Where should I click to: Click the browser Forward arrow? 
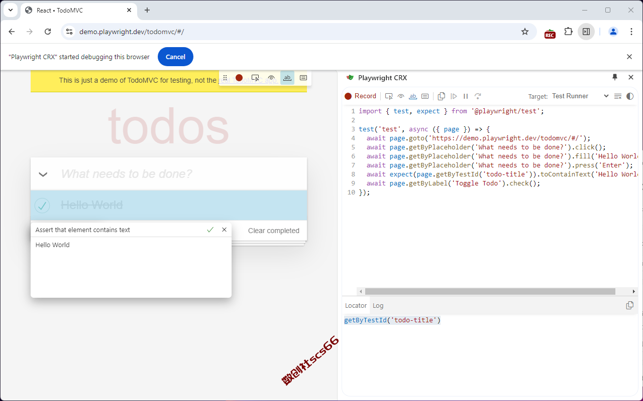click(30, 32)
